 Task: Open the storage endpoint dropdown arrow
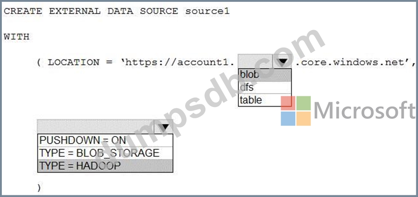click(x=282, y=62)
